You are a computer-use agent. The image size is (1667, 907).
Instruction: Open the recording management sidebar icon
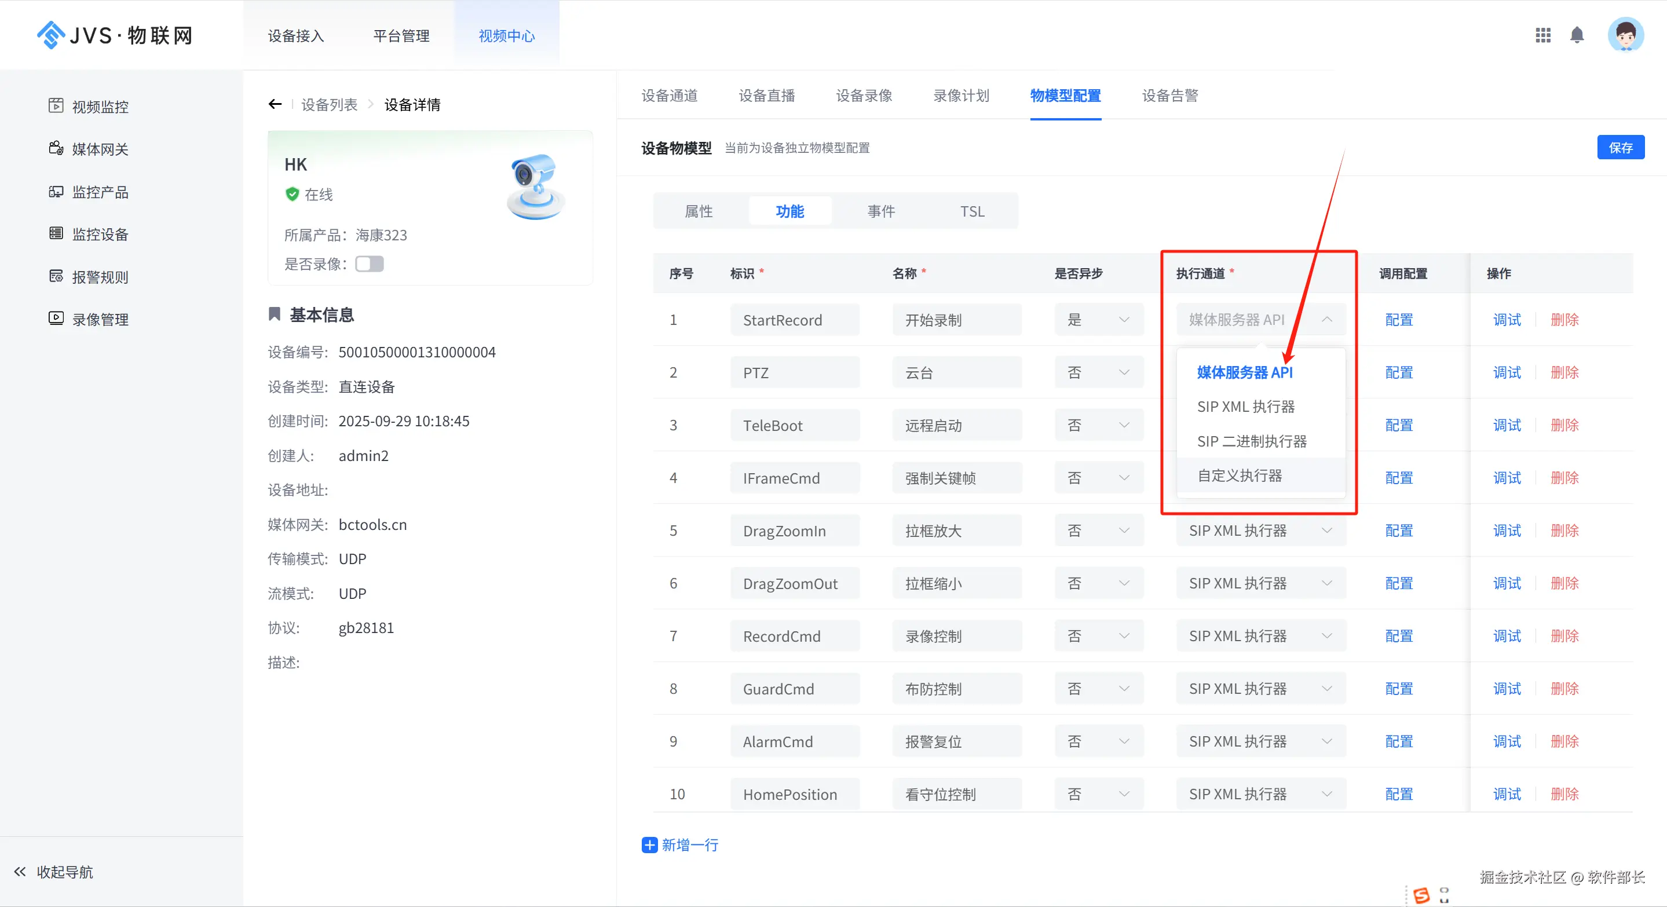[56, 319]
